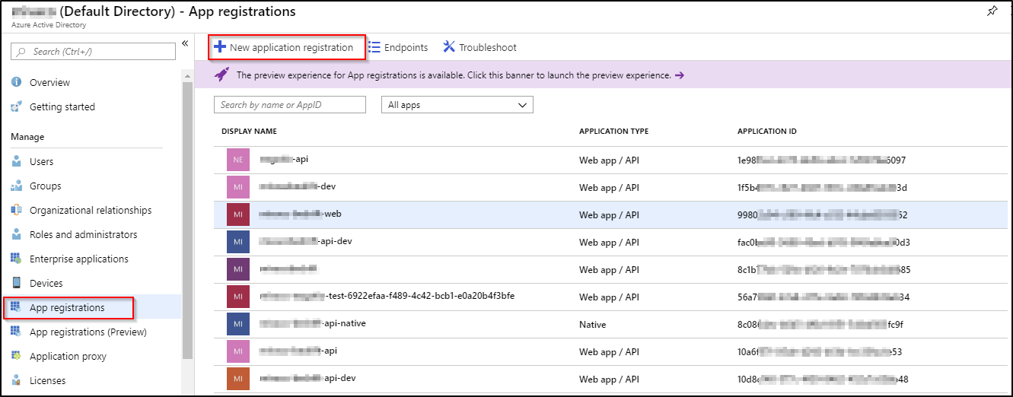This screenshot has width=1013, height=397.
Task: Open the app row with ID starting fac0
Action: coord(610,242)
